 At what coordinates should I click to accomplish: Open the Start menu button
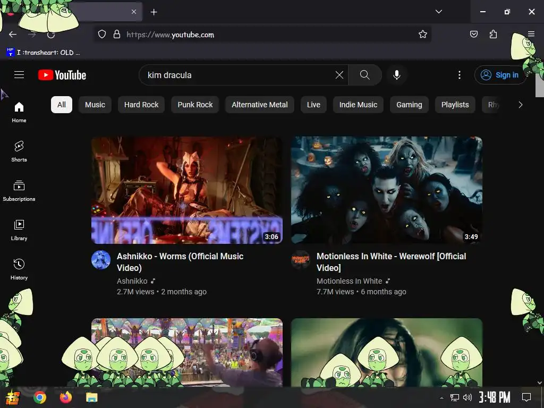click(13, 397)
